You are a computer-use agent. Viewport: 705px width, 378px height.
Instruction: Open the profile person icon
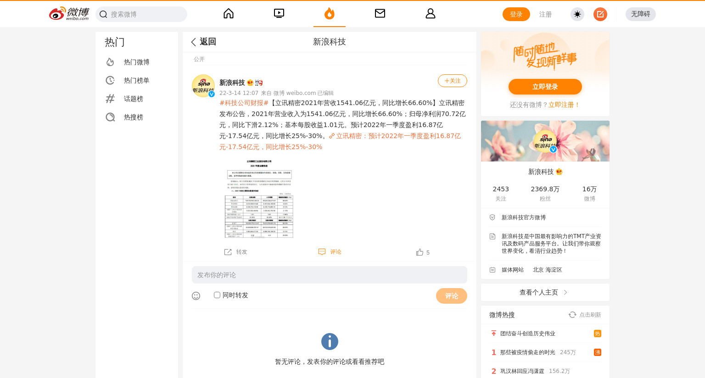[x=431, y=14]
